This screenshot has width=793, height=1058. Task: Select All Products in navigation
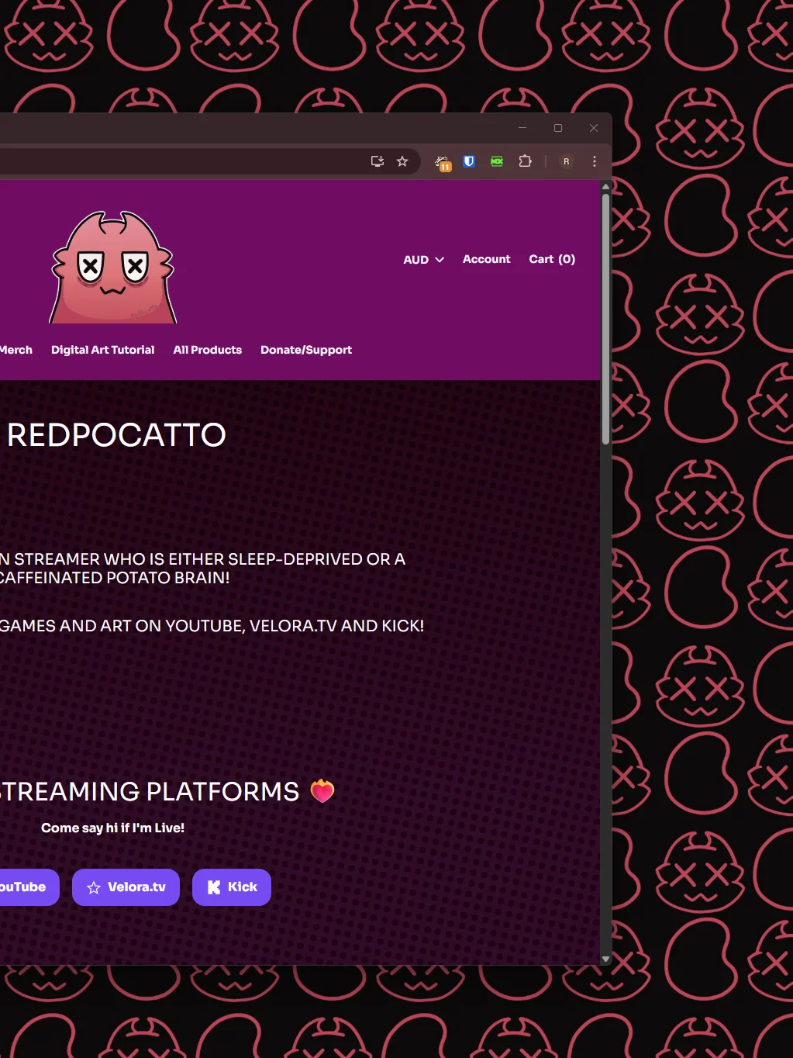click(208, 350)
